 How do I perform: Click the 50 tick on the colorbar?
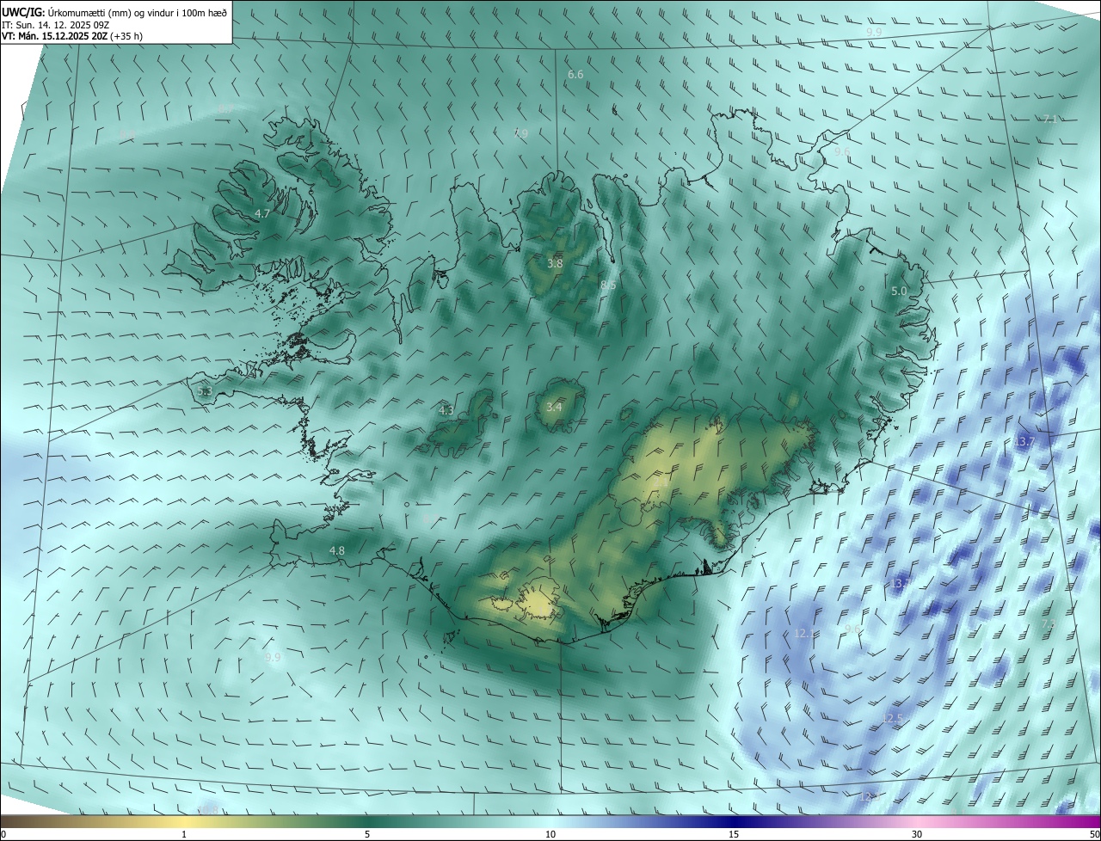click(x=1094, y=835)
